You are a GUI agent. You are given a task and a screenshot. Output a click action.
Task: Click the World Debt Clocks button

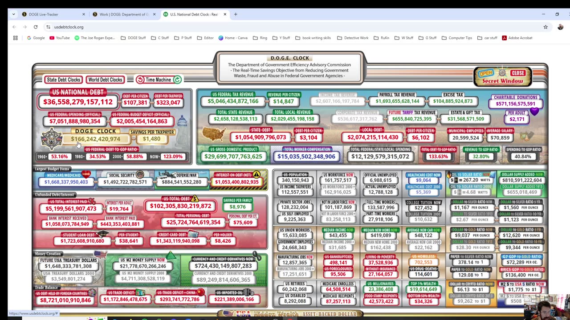[x=105, y=80]
